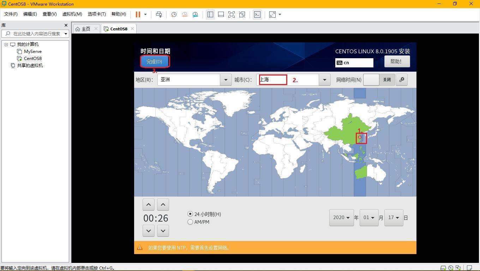The height and width of the screenshot is (271, 480).
Task: Click the time display 00:26
Action: click(156, 218)
